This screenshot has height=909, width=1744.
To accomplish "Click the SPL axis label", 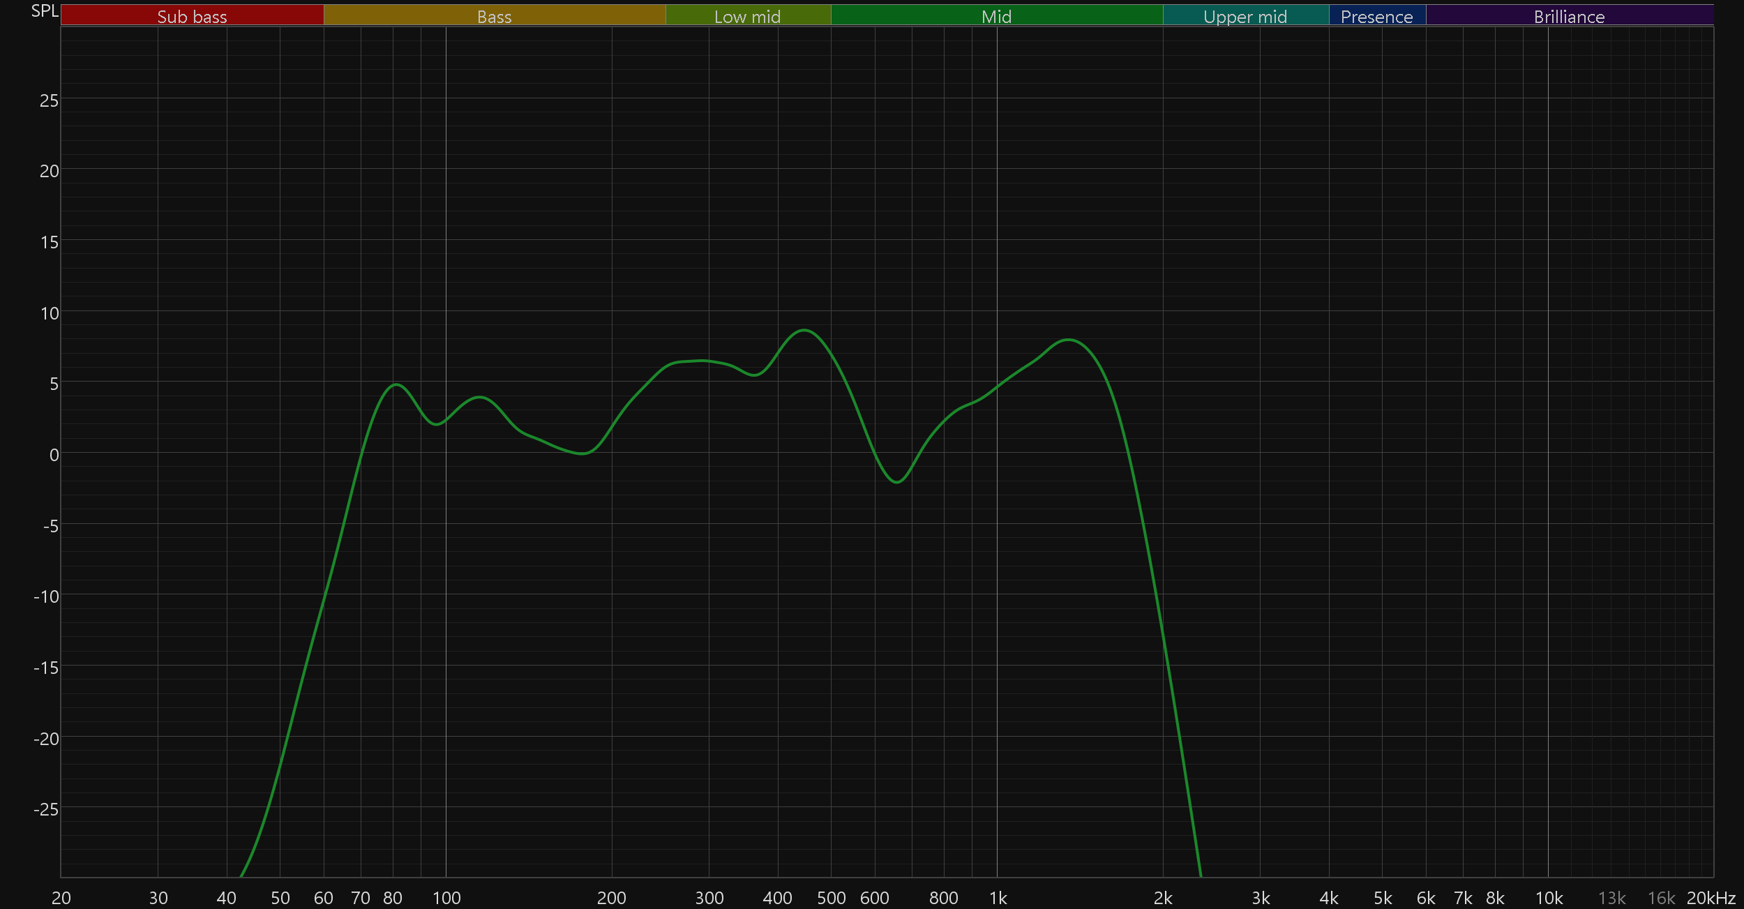I will click(45, 10).
